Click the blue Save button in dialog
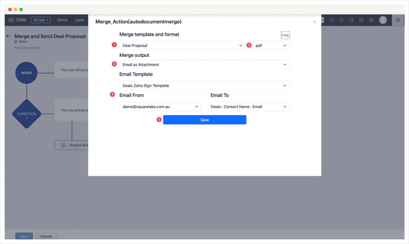Image resolution: width=409 pixels, height=244 pixels. click(205, 120)
